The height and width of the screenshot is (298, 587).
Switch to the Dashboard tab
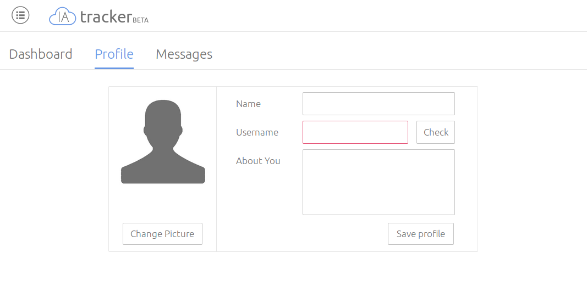tap(40, 54)
